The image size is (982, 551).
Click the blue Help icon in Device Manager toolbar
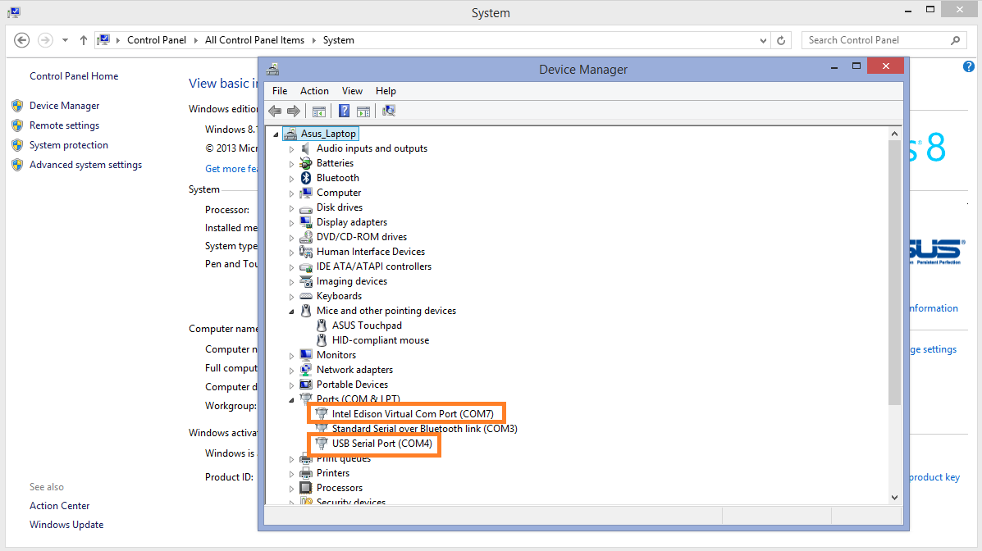344,111
